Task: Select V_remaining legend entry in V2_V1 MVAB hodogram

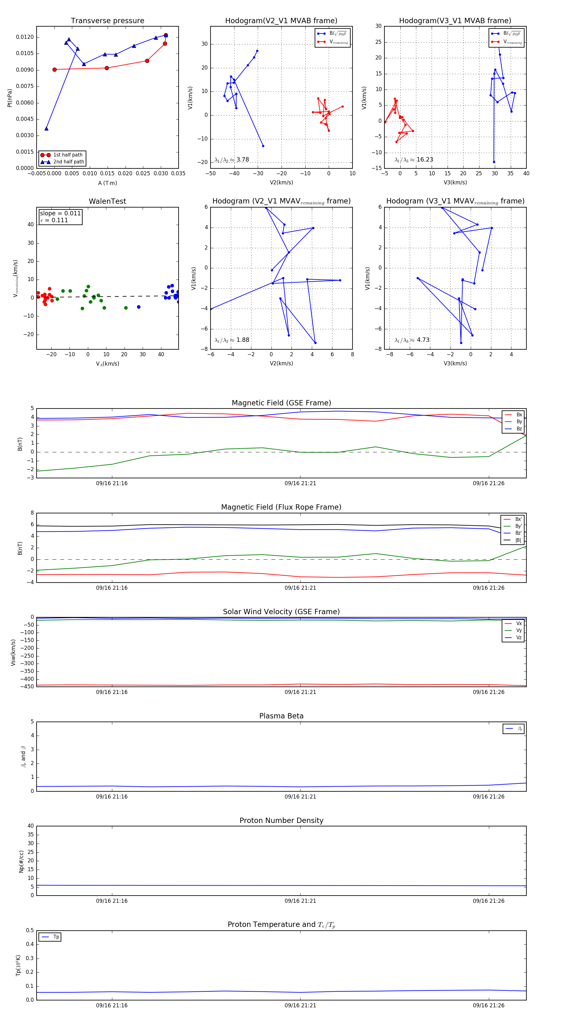Action: [332, 42]
